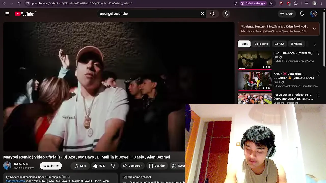Collapse the Mix playlist panel chevron

(314, 29)
